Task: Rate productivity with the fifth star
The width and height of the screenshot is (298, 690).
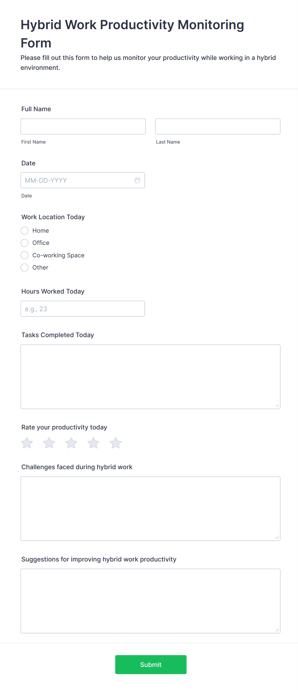Action: coord(116,443)
